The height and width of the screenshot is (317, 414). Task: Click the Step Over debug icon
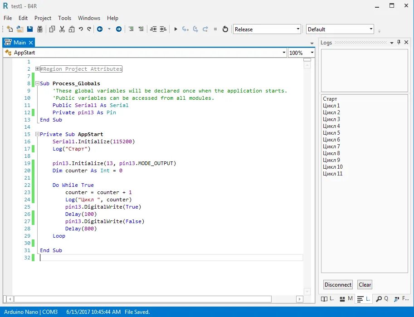[x=195, y=29]
